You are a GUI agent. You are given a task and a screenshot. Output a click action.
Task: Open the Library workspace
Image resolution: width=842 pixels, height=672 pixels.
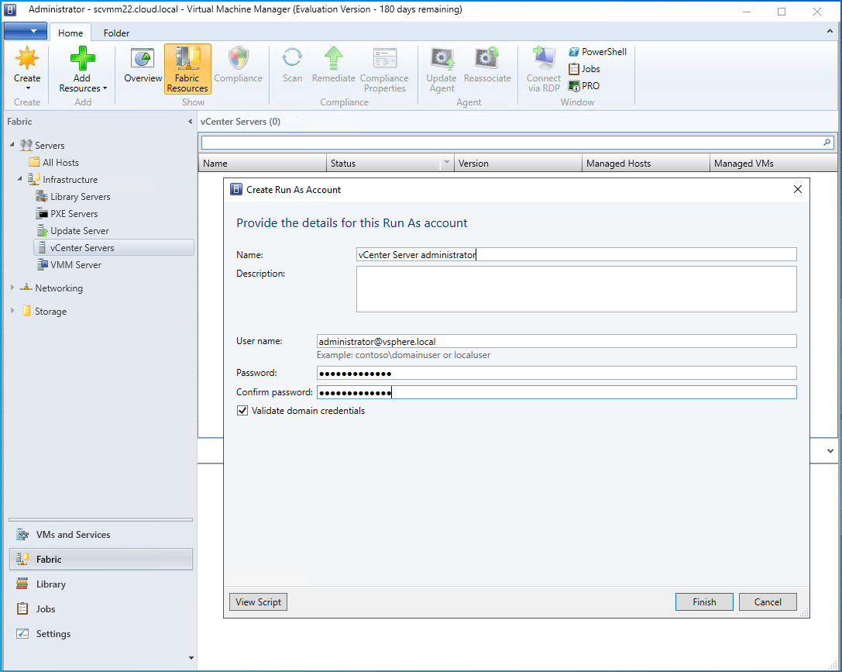[x=101, y=584]
